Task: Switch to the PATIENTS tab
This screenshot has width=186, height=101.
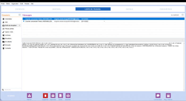Action: pos(20,9)
